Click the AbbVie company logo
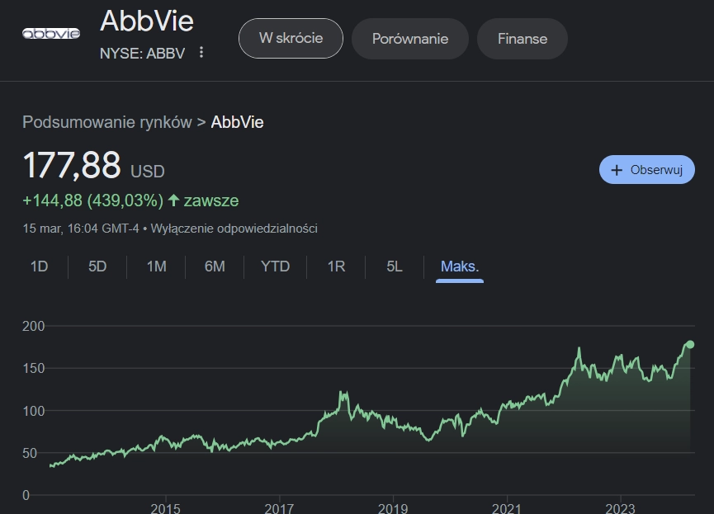 pos(51,33)
